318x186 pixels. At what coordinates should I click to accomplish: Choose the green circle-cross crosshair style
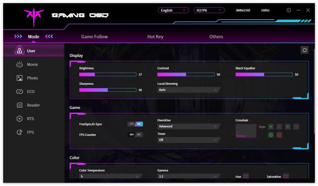pyautogui.click(x=271, y=135)
